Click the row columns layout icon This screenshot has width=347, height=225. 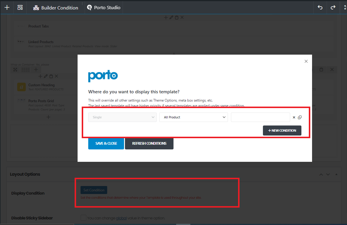coord(25,70)
